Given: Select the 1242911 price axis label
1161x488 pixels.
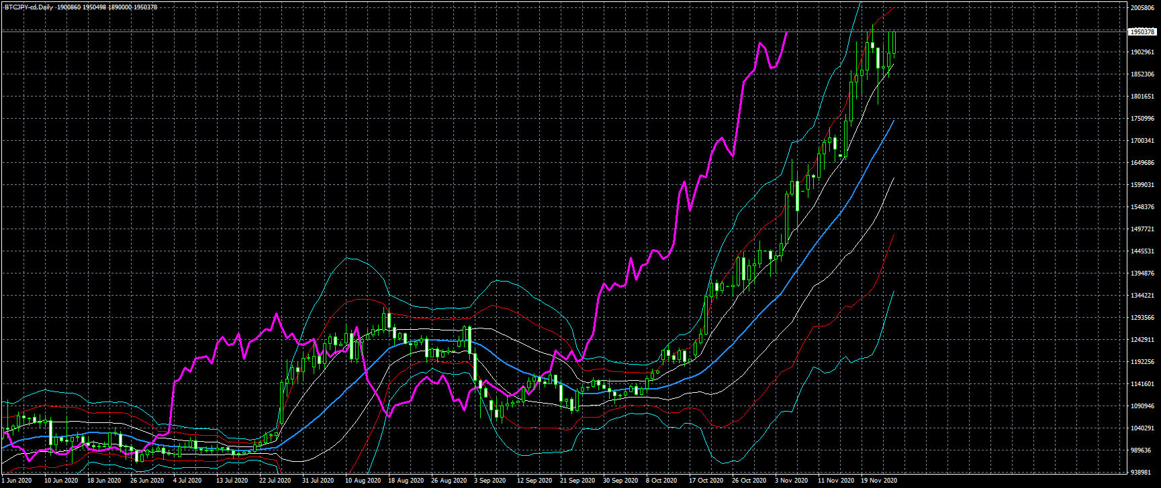Looking at the screenshot, I should click(1142, 340).
